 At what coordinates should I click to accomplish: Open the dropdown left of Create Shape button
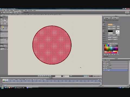coord(8,12)
